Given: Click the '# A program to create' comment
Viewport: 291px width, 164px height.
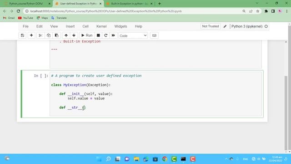Looking at the screenshot, I should 96,76.
